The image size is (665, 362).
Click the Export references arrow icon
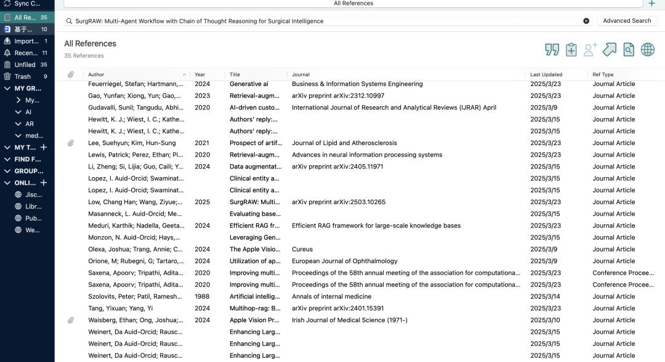[609, 50]
